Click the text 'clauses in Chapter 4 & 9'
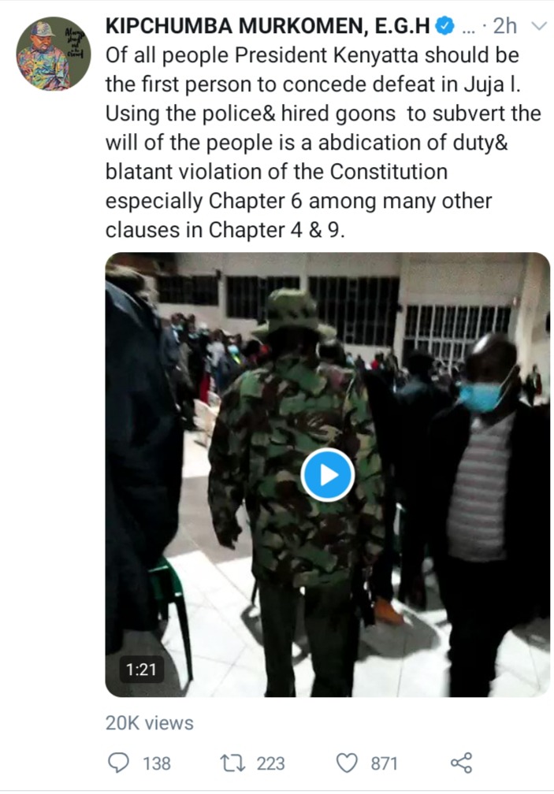Image resolution: width=554 pixels, height=794 pixels. (223, 230)
